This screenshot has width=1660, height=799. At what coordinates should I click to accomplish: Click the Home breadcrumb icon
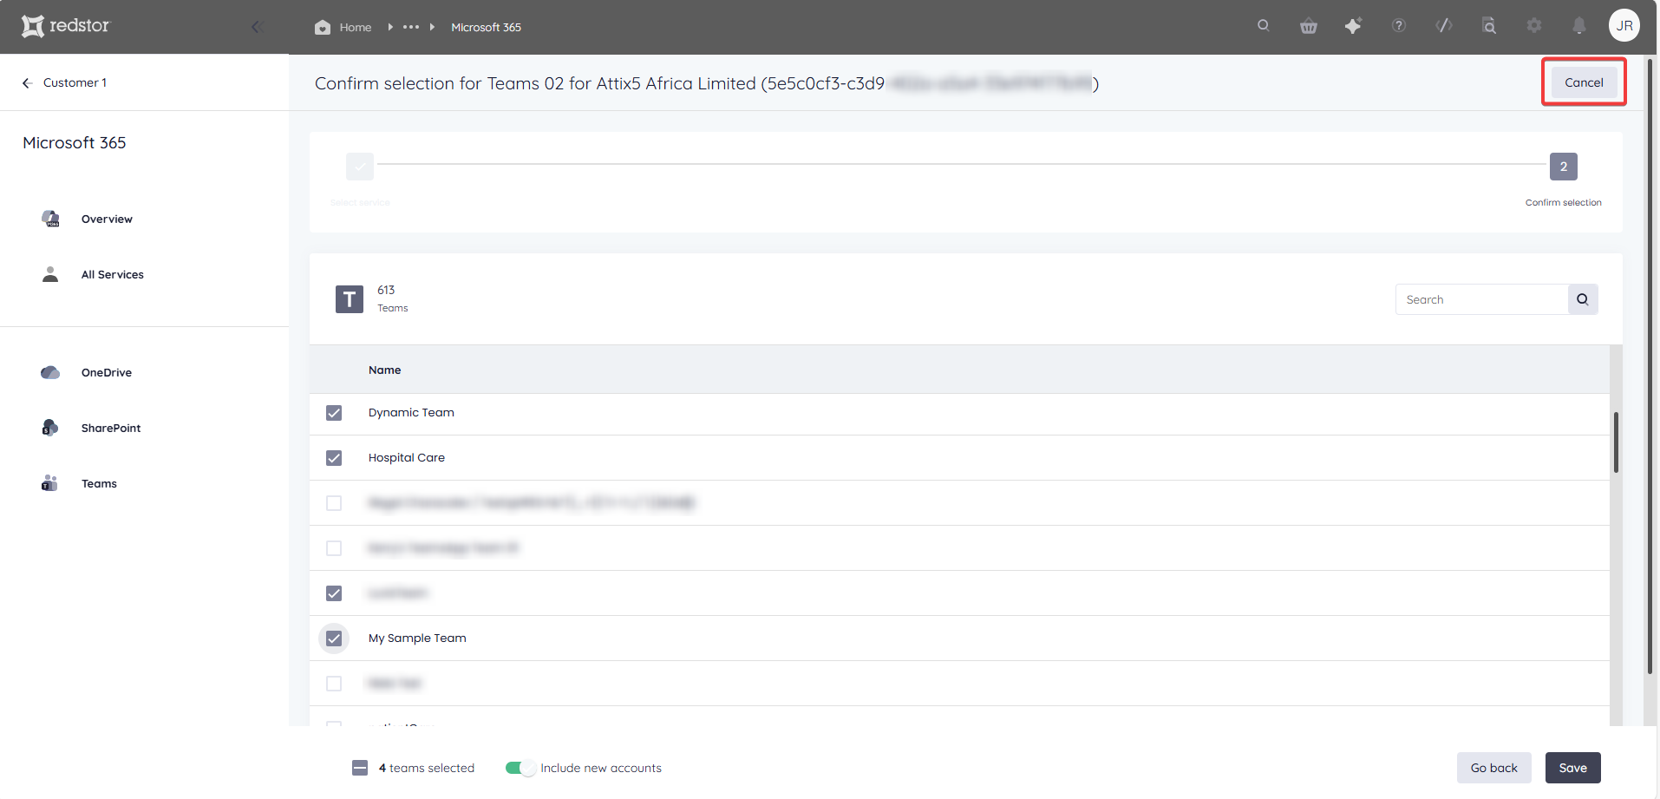point(323,27)
